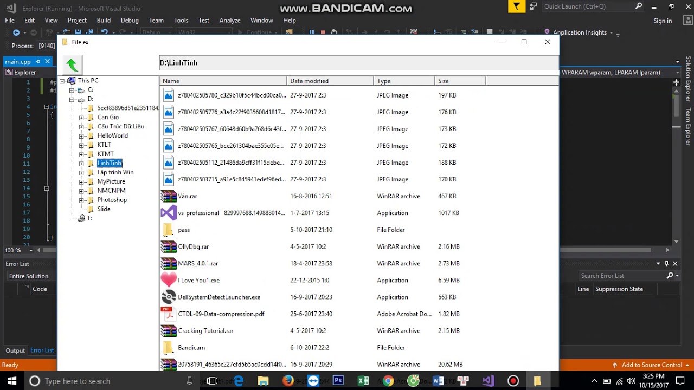The height and width of the screenshot is (390, 694).
Task: Open the Solution Explorer side tab
Action: 689,79
